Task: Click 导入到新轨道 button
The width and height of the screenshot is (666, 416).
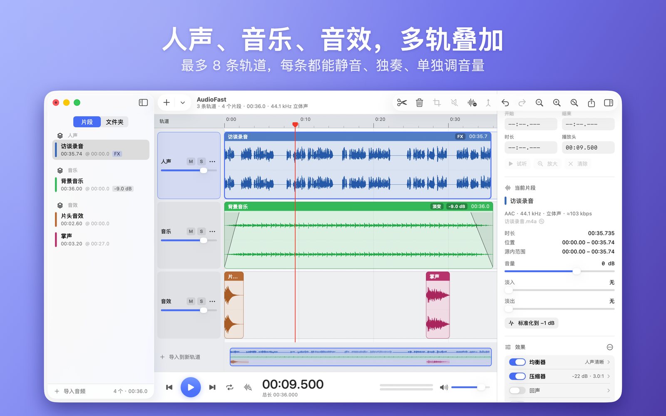Action: click(180, 357)
